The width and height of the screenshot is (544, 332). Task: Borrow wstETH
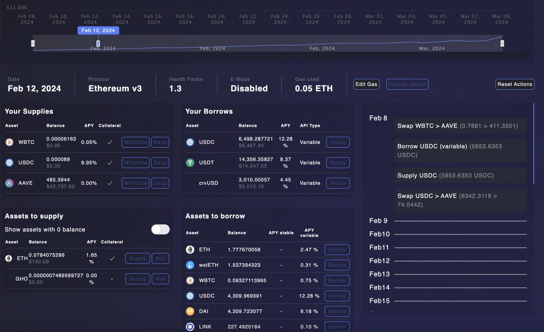[337, 265]
